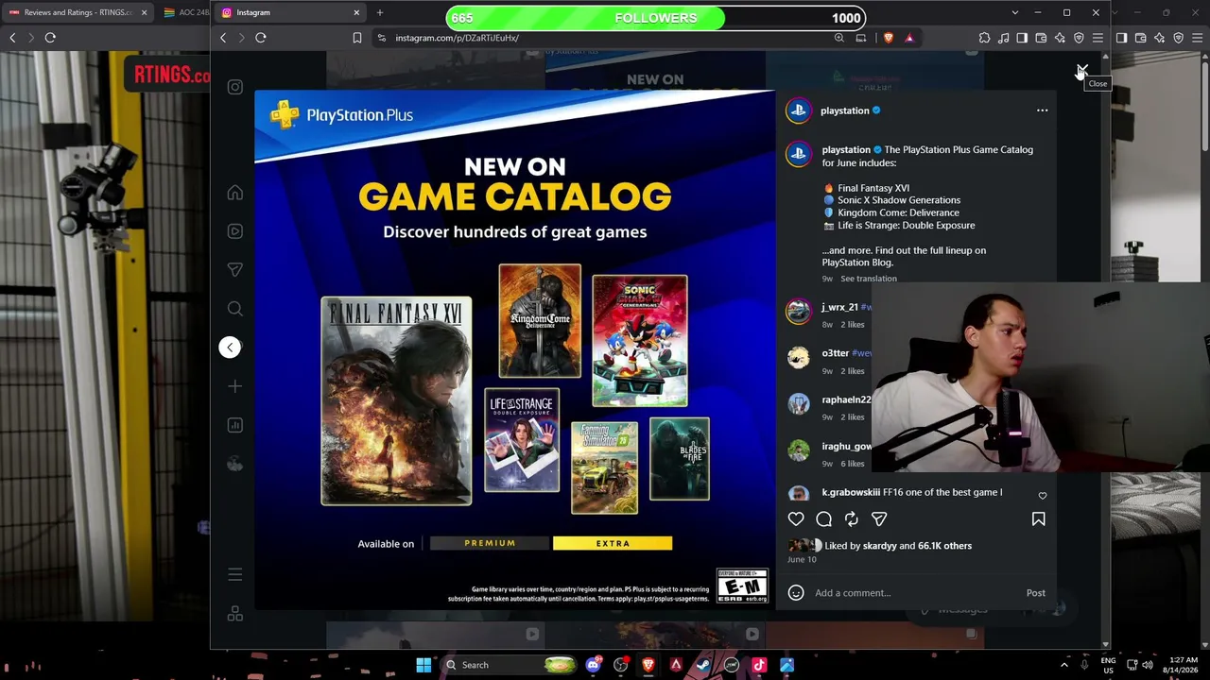Open the post's three-dot more options
Viewport: 1210px width, 680px height.
[x=1042, y=110]
